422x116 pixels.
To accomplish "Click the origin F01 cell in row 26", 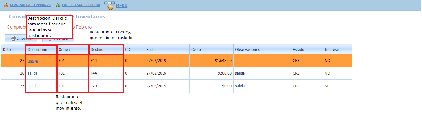I will [73, 73].
